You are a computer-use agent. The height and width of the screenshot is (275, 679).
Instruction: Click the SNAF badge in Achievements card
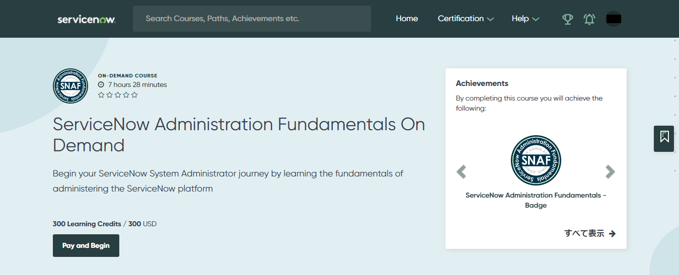pos(536,161)
